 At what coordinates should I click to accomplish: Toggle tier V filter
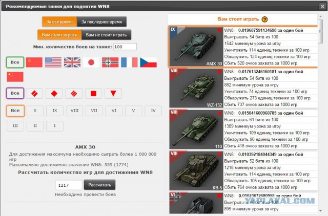[133, 111]
